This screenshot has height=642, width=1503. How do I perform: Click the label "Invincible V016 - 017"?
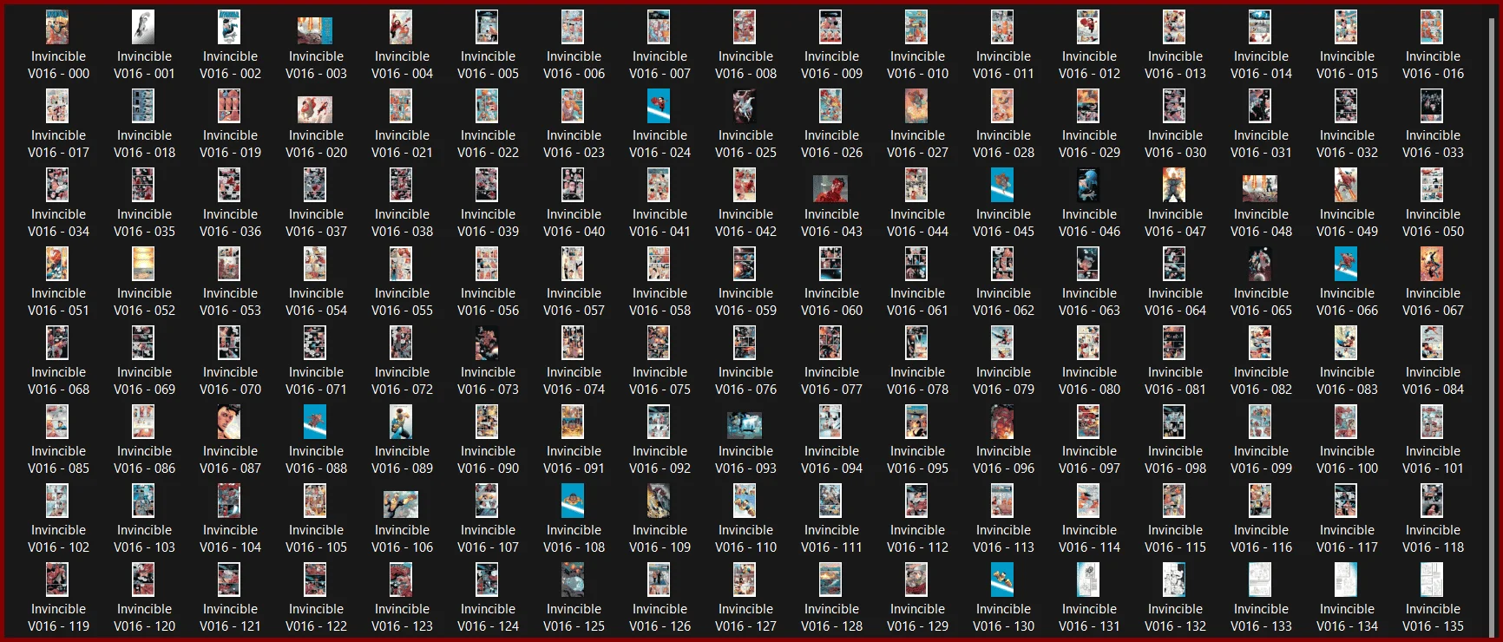(58, 144)
